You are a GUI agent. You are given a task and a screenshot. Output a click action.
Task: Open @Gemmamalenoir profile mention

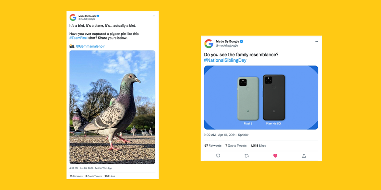tap(90, 46)
